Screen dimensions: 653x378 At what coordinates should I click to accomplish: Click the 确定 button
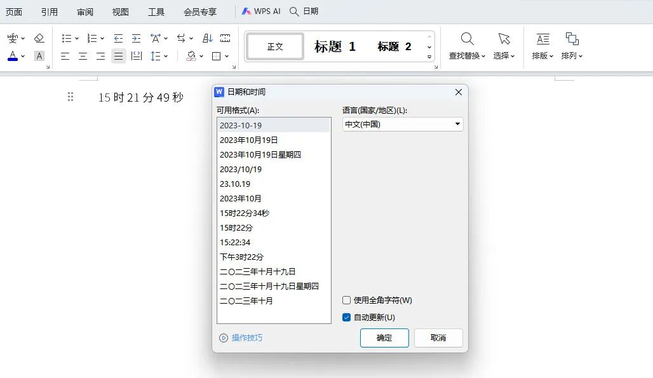click(x=384, y=337)
